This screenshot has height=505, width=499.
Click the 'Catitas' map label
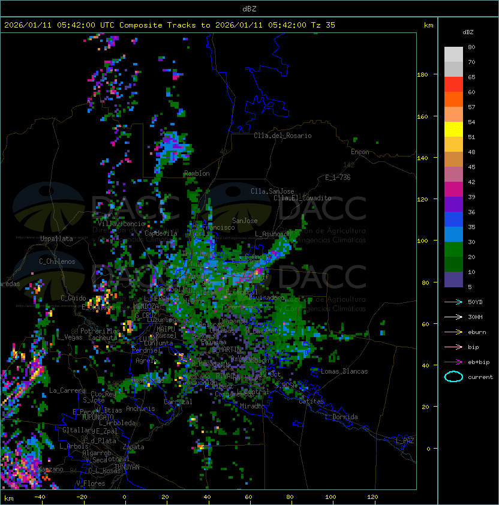pos(311,401)
